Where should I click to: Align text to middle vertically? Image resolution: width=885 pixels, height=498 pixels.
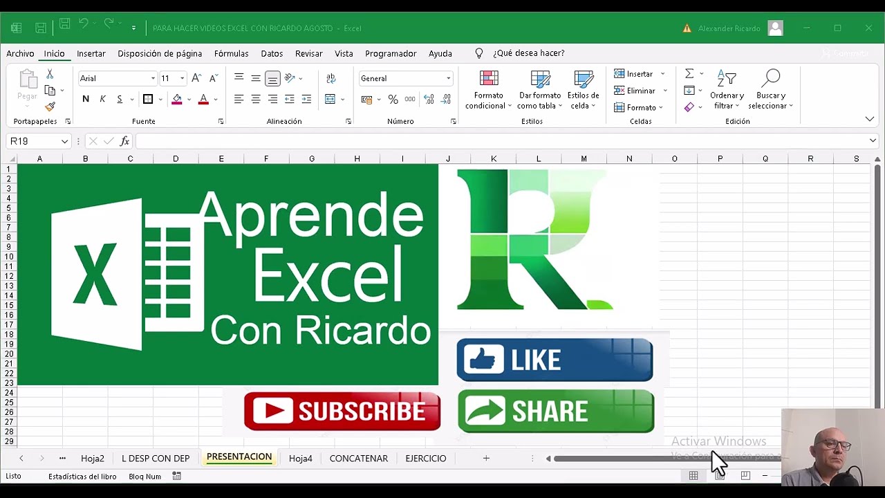(x=256, y=78)
